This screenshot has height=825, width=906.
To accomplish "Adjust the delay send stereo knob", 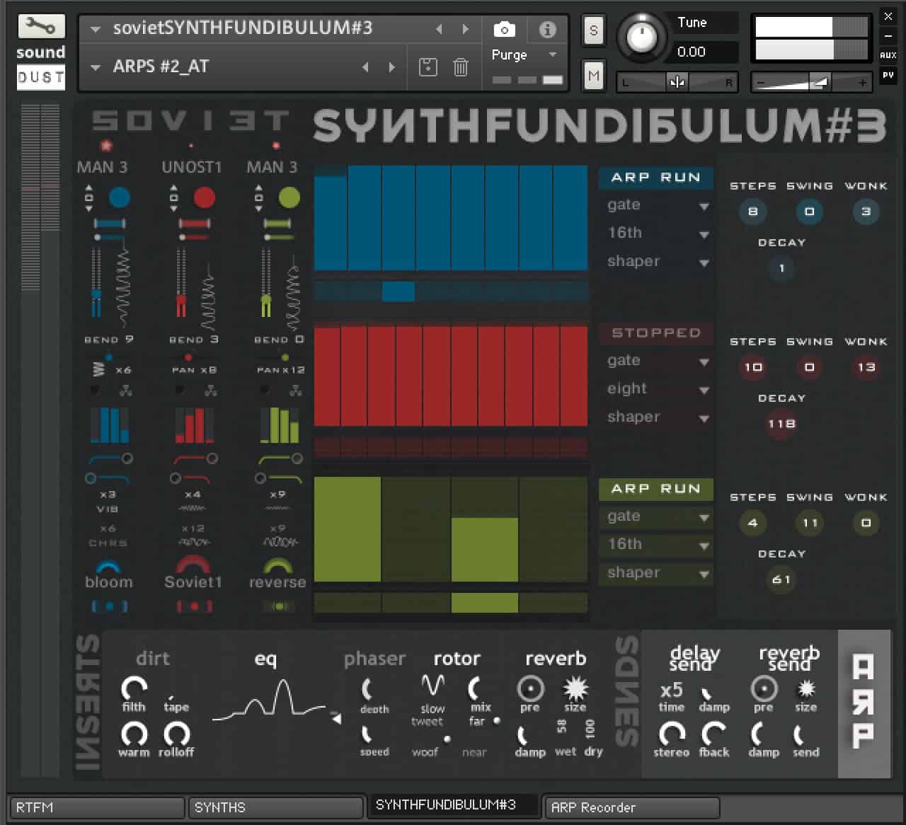I will [x=672, y=734].
